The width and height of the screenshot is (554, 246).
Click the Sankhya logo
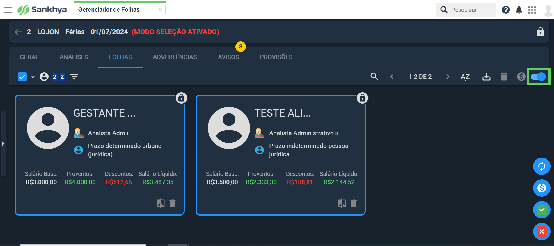(42, 10)
